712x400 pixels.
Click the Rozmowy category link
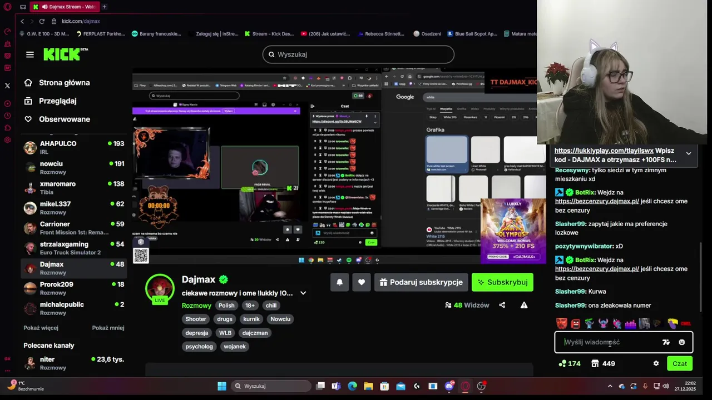196,306
